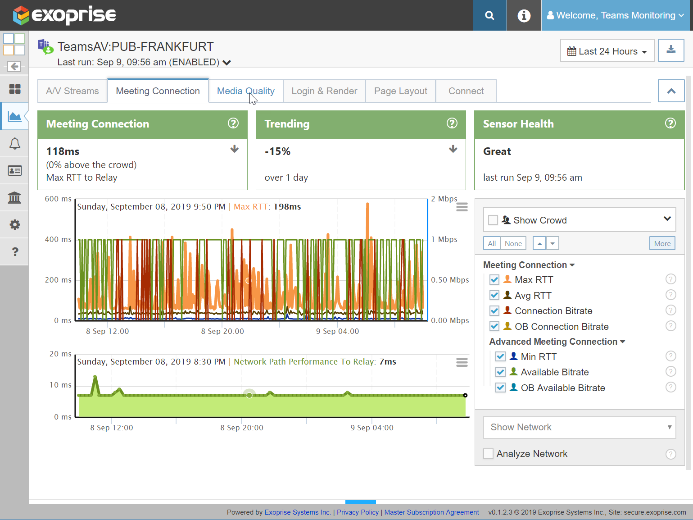Click the Exoprise logo
This screenshot has height=520, width=693.
click(64, 15)
